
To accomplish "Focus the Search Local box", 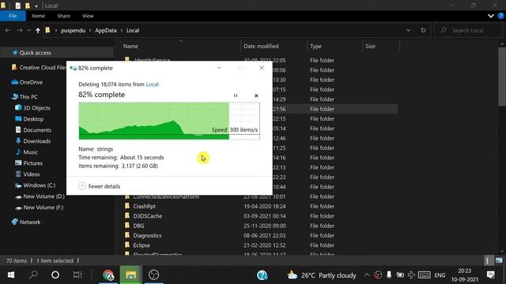I will pos(468,30).
